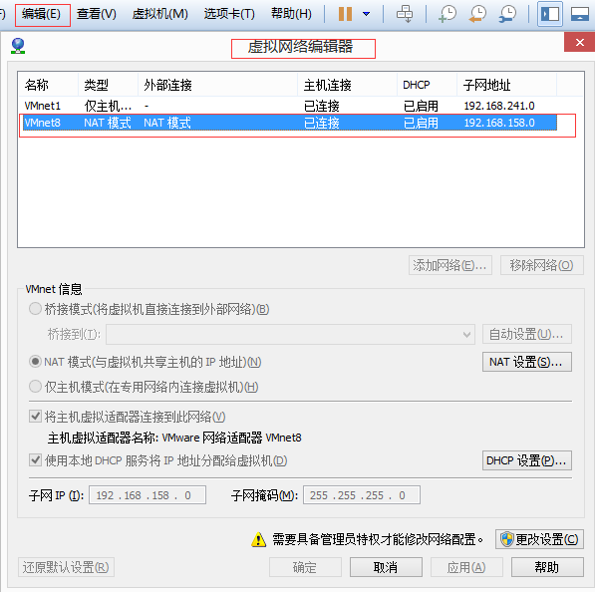Toggle 使用本地 DHCP 服务 checkbox
Screen dimensions: 595x592
(x=35, y=460)
